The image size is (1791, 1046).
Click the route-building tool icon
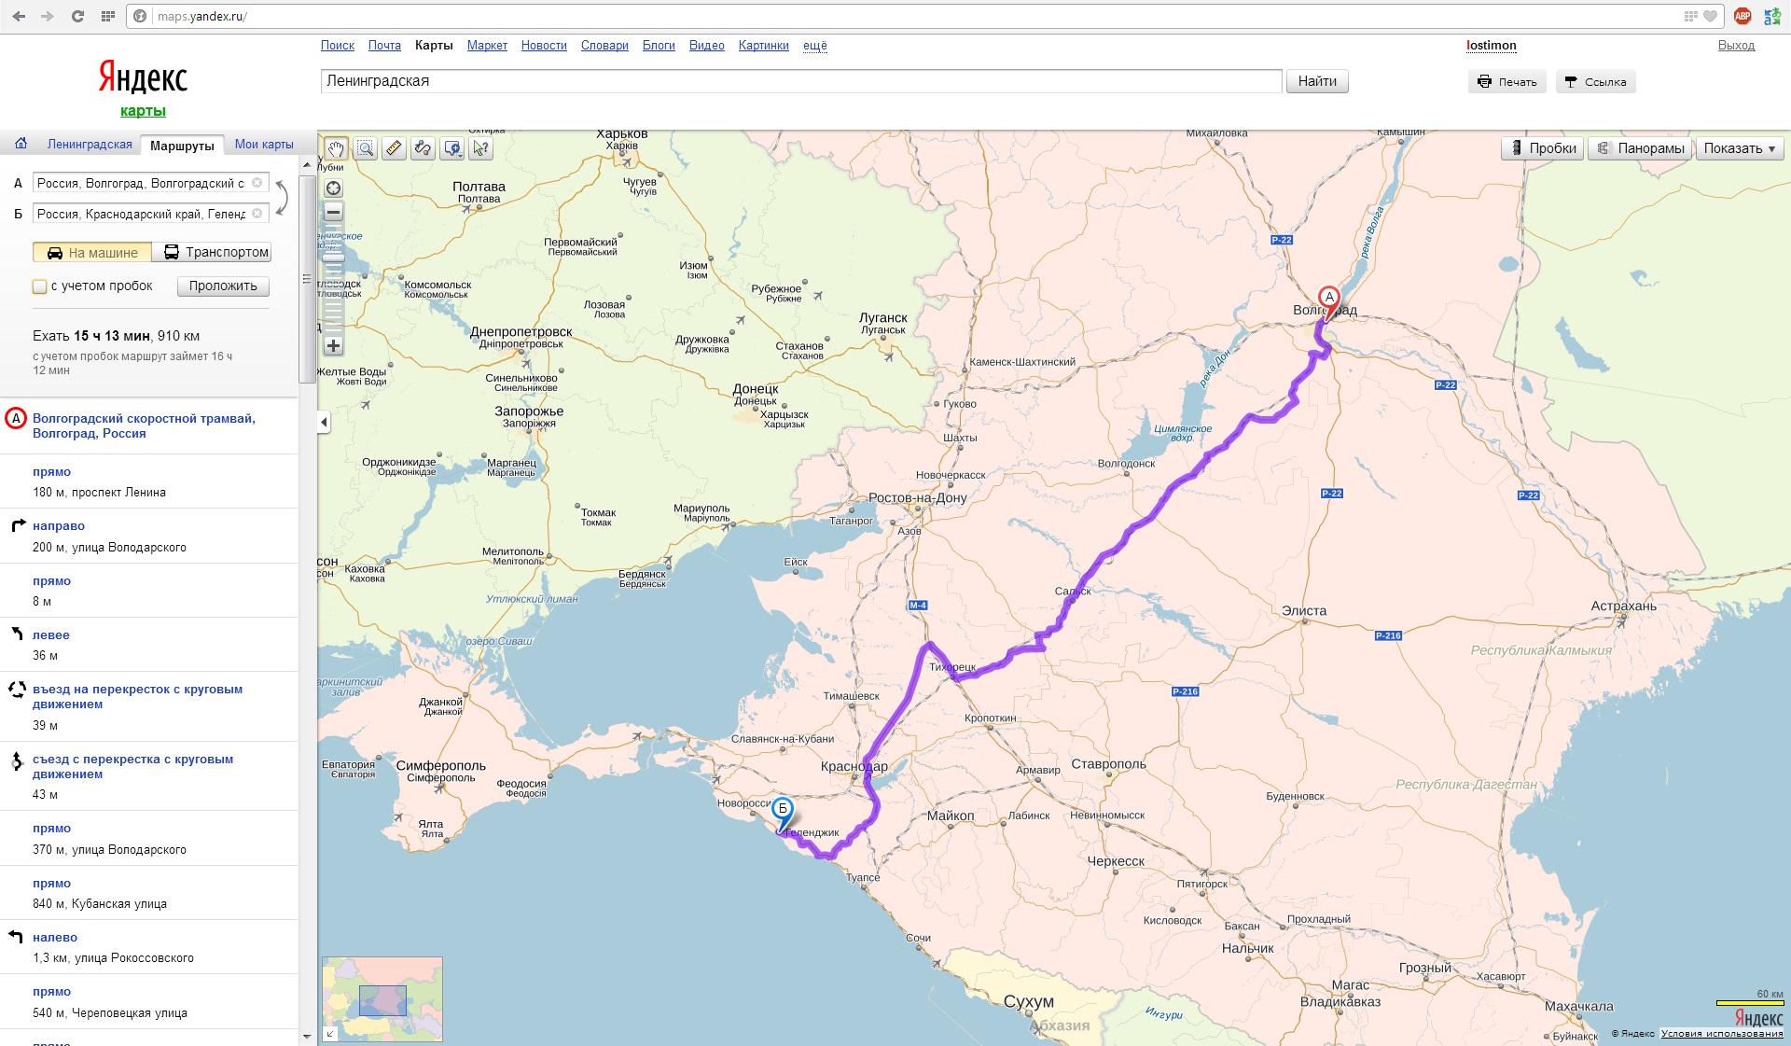click(x=423, y=148)
